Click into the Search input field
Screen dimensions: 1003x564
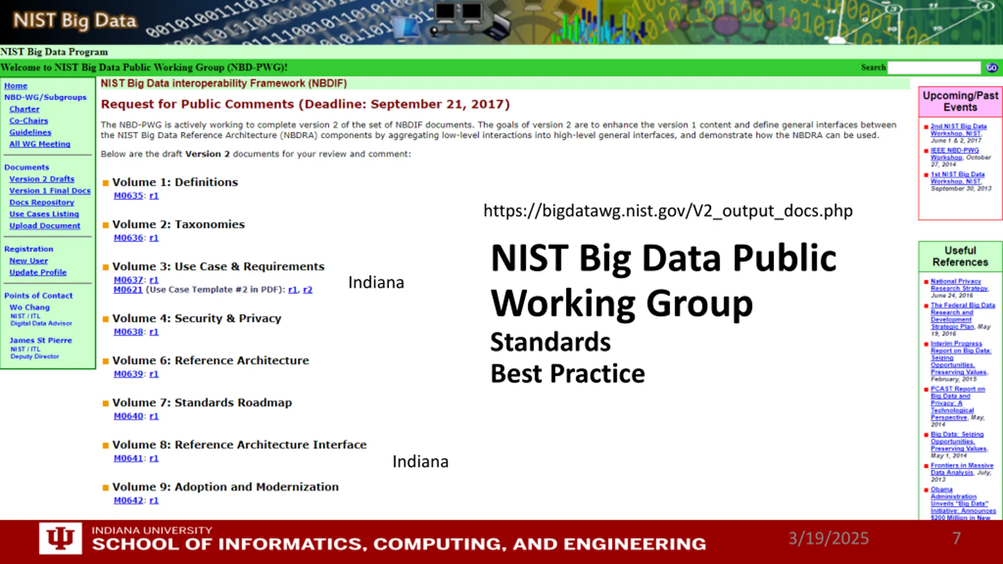(934, 68)
